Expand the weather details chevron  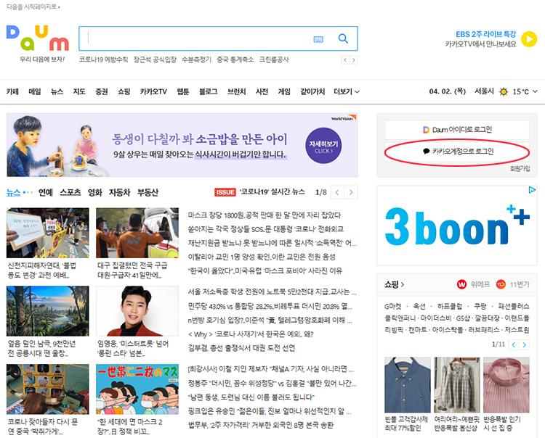click(x=536, y=91)
